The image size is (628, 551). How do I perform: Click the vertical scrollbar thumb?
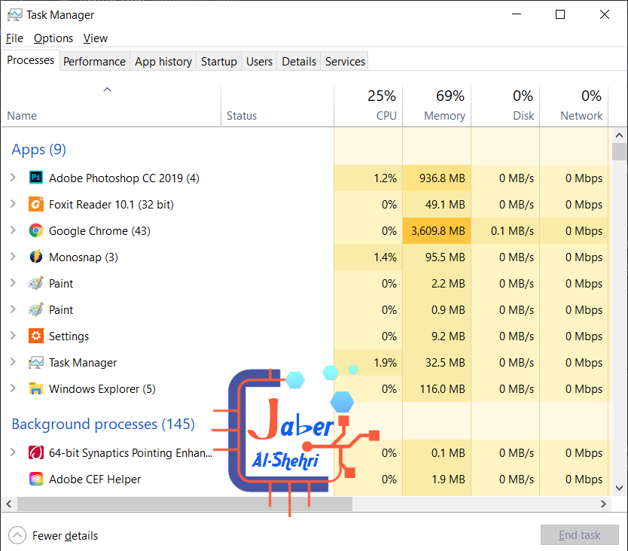click(619, 151)
